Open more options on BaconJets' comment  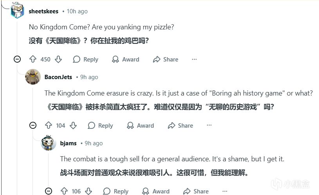tap(209, 126)
